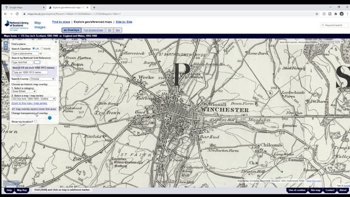Open the Select a category dropdown
The height and width of the screenshot is (197, 350).
click(x=24, y=91)
